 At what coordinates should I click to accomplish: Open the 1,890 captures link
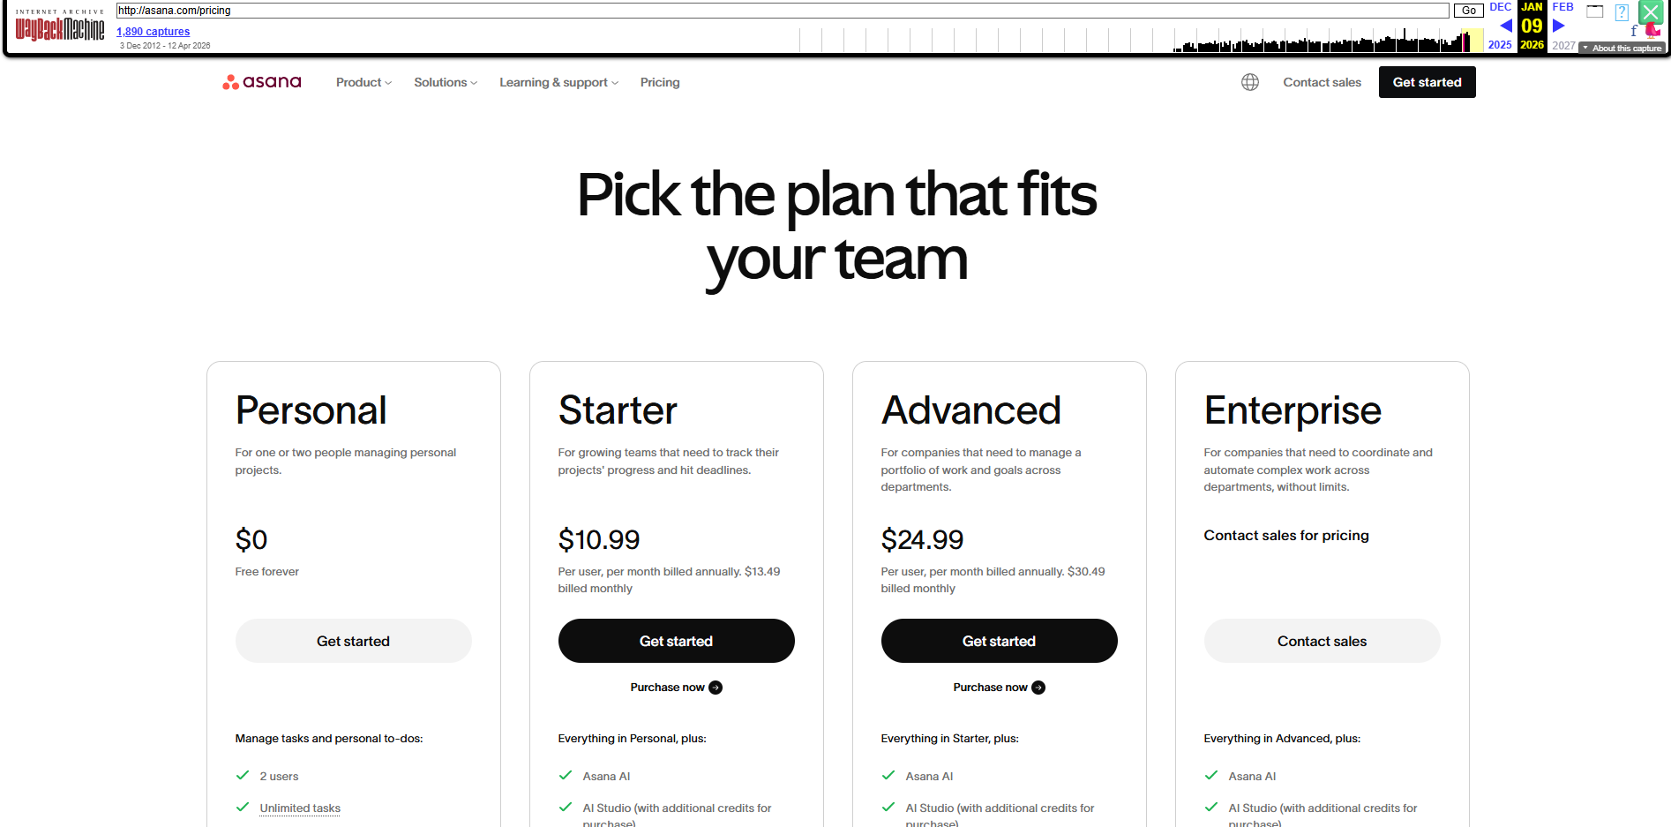(x=152, y=31)
